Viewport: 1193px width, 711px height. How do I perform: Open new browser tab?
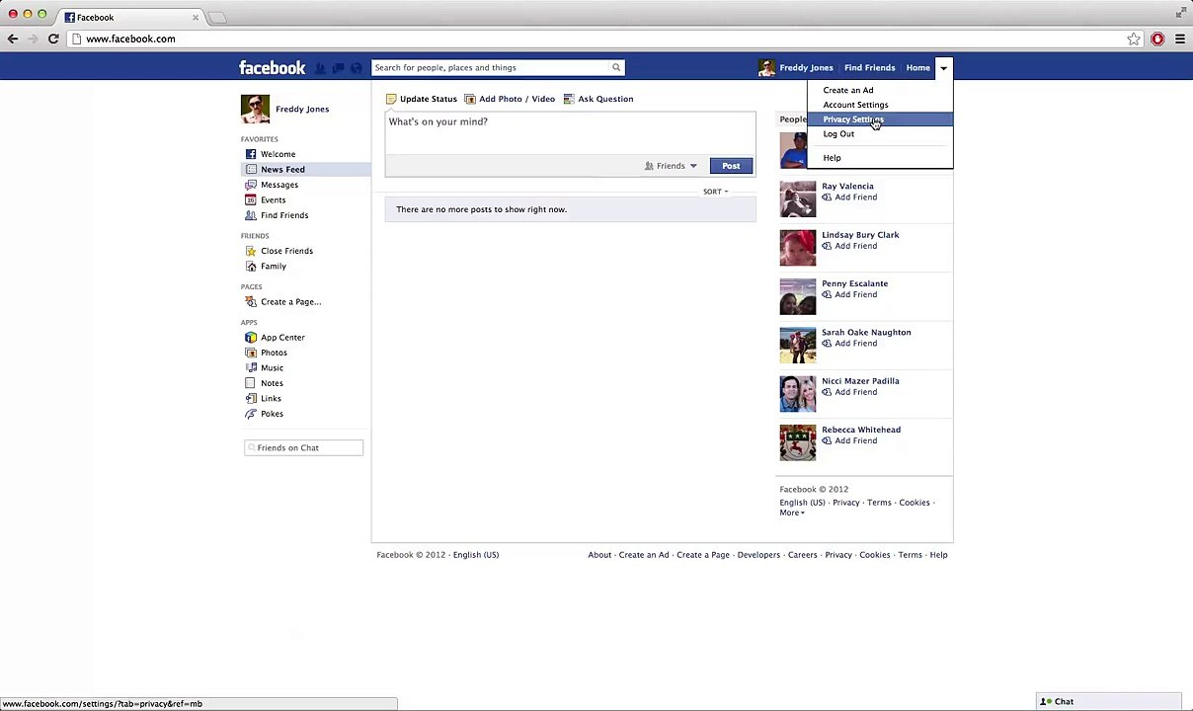[217, 18]
